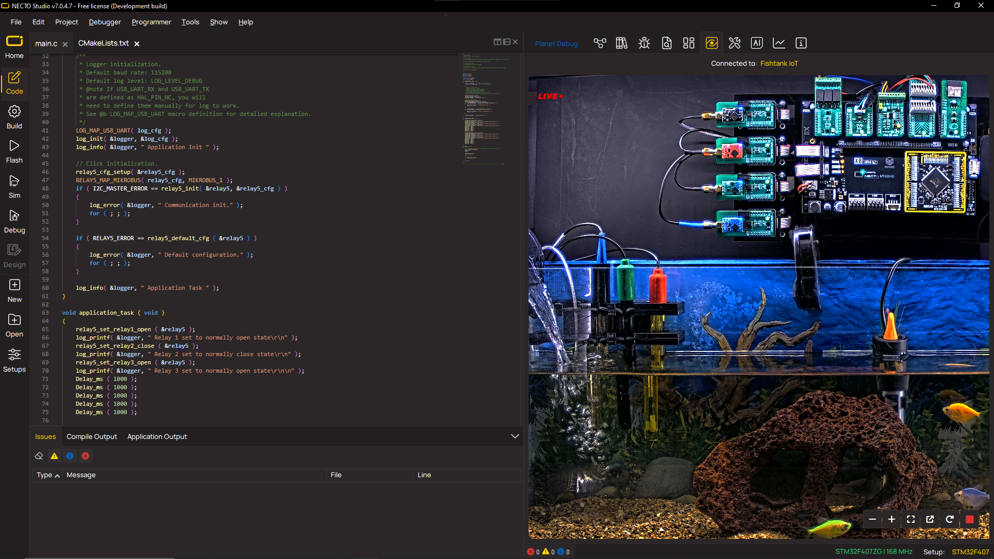Image resolution: width=994 pixels, height=559 pixels.
Task: Open the File menu
Action: click(x=16, y=22)
